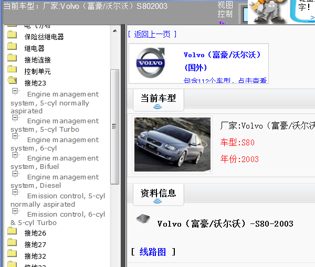Open Engine management system, 5-cyl Turbo entry
The image size is (315, 267).
55,125
